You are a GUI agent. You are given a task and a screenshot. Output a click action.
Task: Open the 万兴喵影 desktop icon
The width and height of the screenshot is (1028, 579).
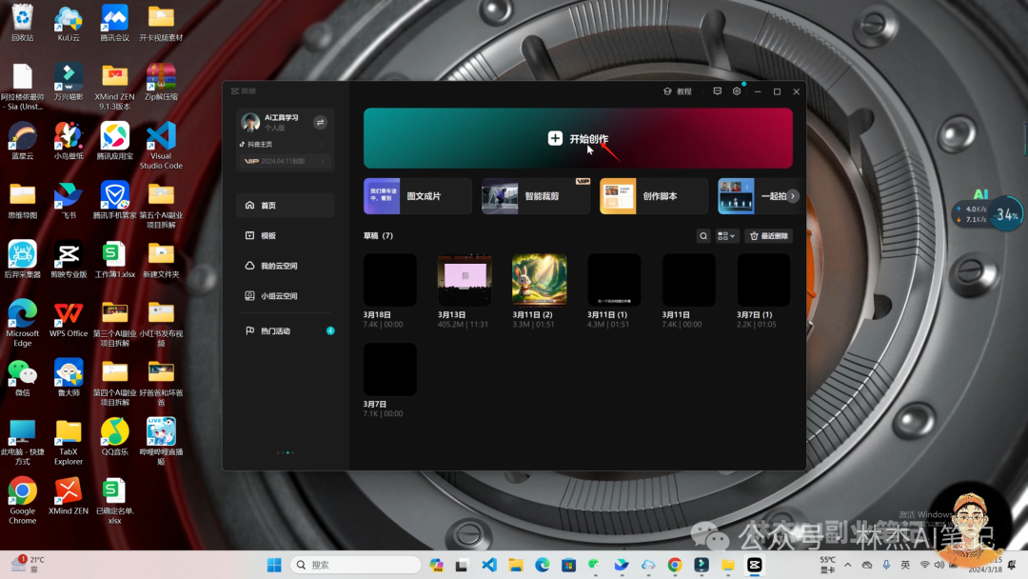coord(69,83)
